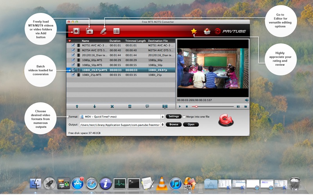Open the Trash in the dock
This screenshot has width=313, height=195.
click(295, 183)
